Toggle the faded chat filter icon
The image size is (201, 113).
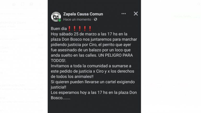[x=43, y=14]
